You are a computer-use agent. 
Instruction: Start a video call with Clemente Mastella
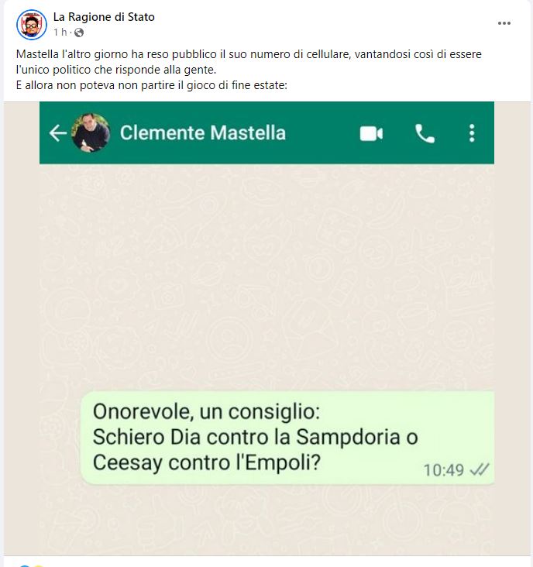pos(371,133)
